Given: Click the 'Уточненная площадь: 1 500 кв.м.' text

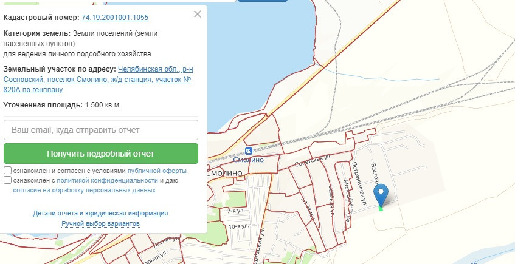Looking at the screenshot, I should point(62,105).
